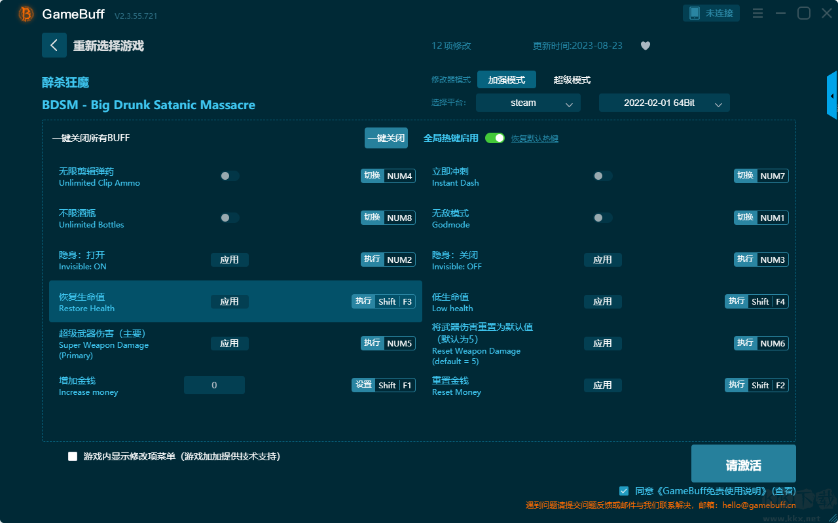Uncheck the GameBuff disclaimer agreement checkbox

pyautogui.click(x=624, y=490)
